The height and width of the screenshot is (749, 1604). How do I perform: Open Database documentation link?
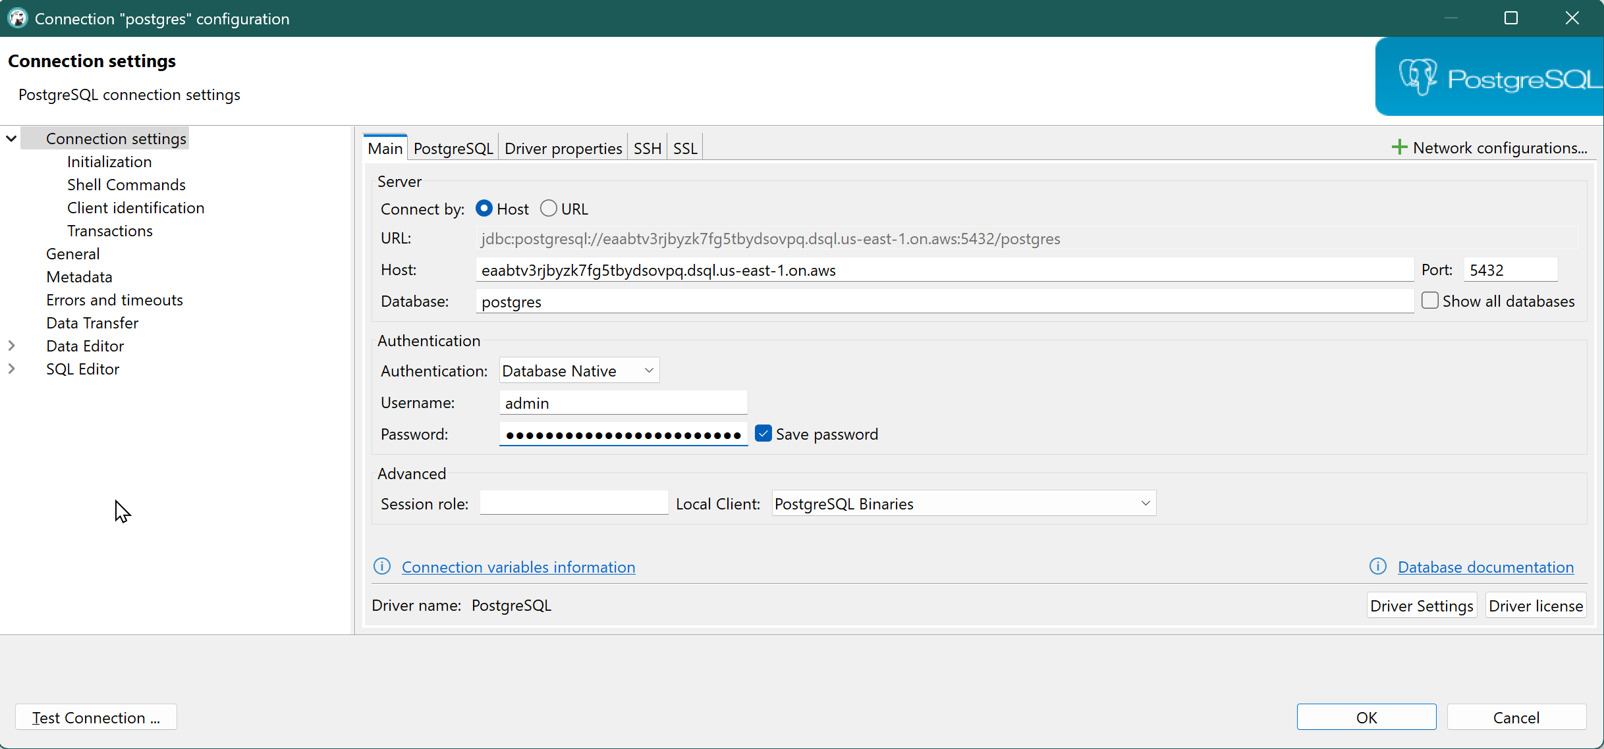point(1485,567)
